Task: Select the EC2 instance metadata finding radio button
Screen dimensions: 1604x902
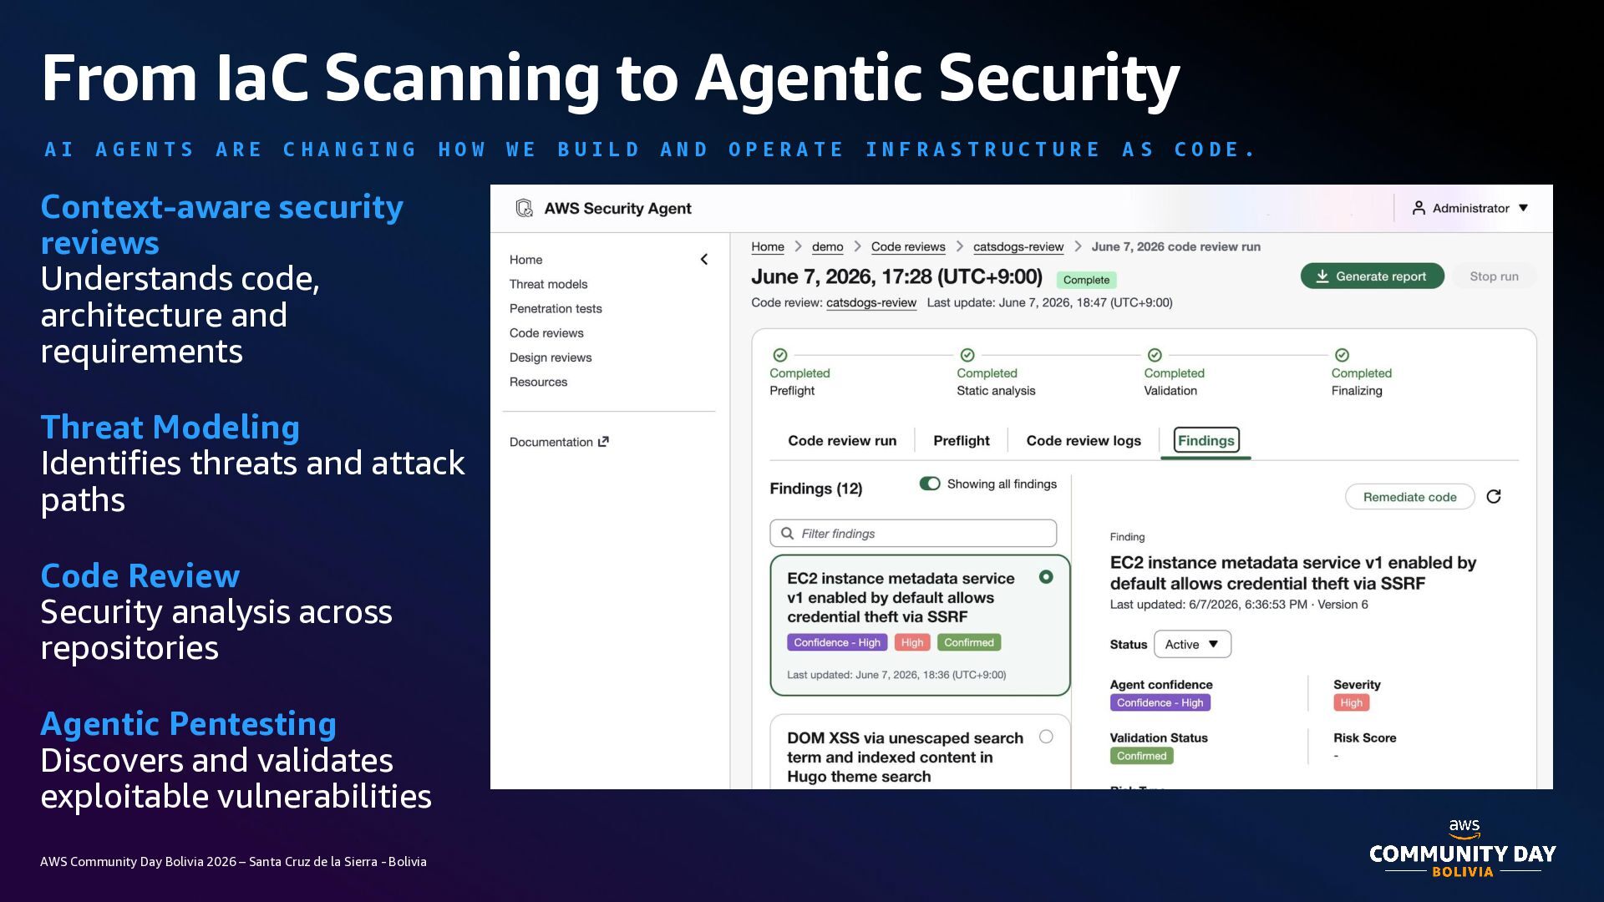Action: point(1046,576)
